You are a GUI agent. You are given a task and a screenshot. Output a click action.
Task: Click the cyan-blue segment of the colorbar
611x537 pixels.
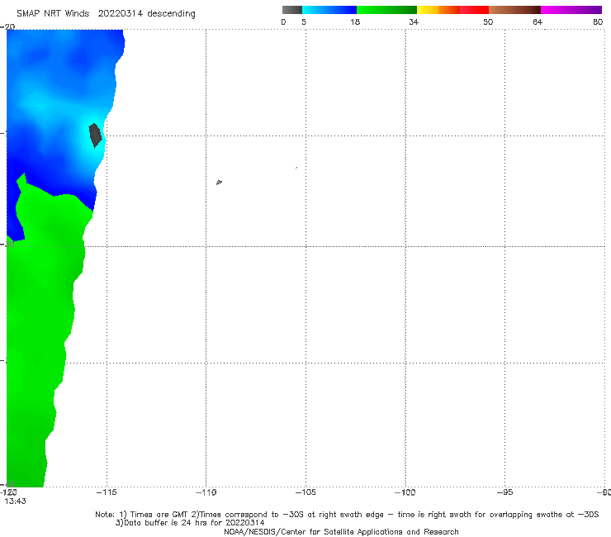[329, 10]
